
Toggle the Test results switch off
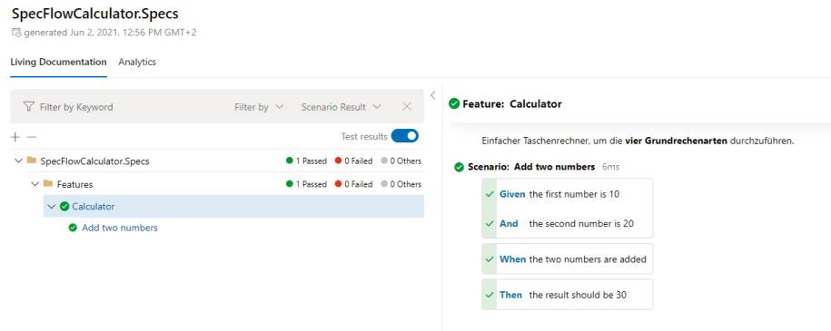405,136
